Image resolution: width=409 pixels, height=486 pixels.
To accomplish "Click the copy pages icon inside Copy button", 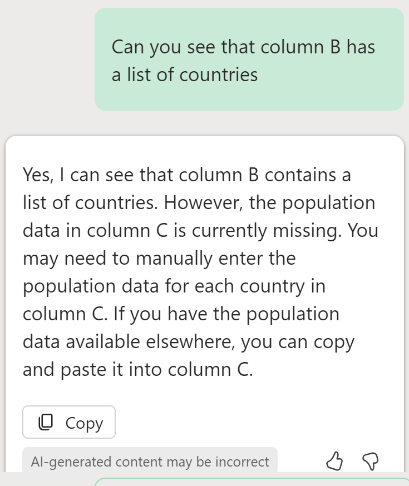I will click(46, 423).
